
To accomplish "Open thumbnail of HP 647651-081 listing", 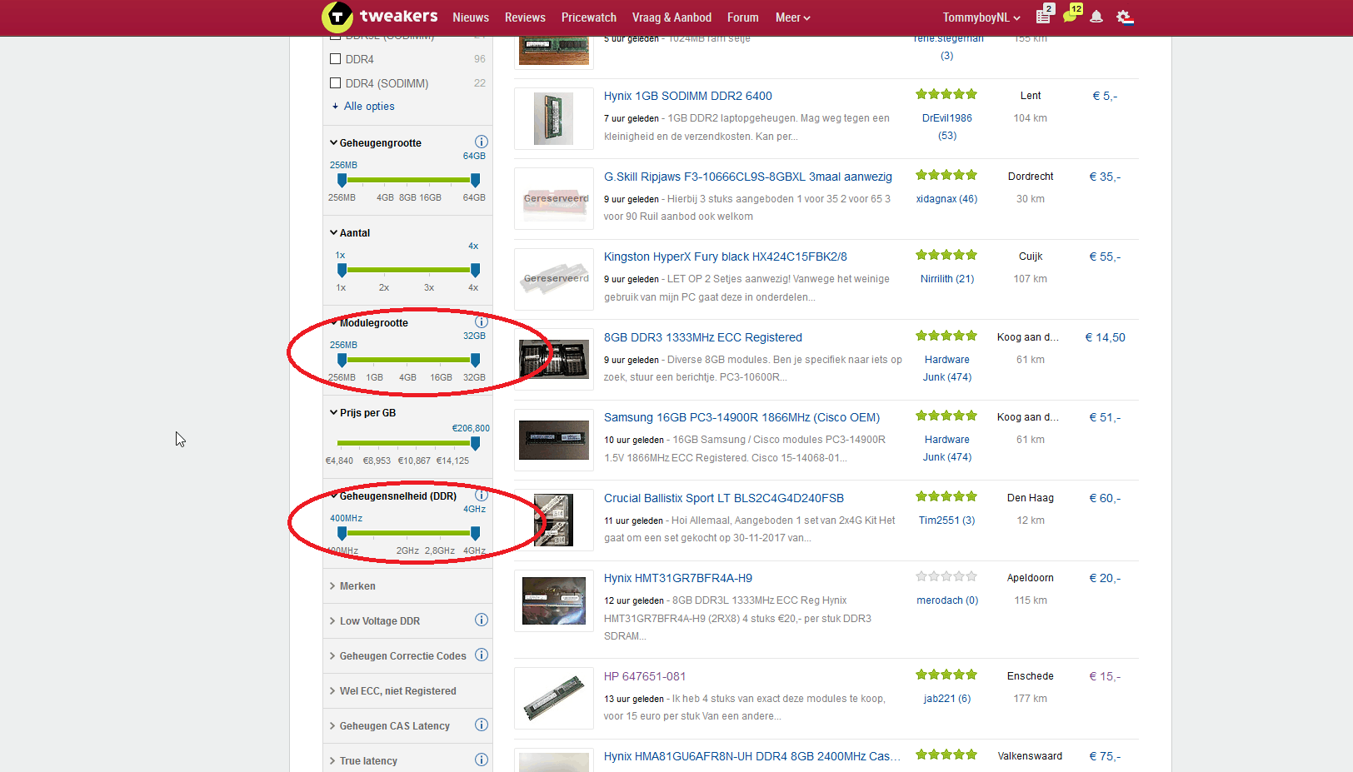I will 554,699.
